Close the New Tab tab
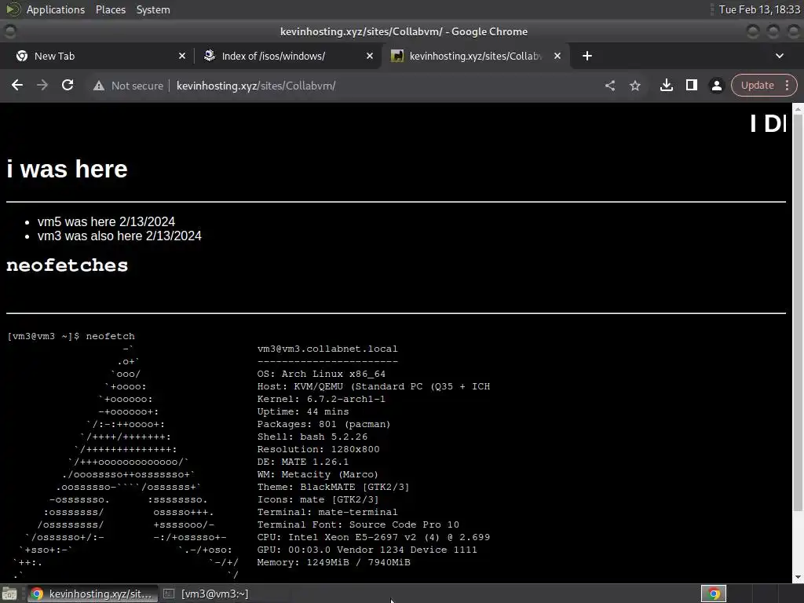Image resolution: width=804 pixels, height=603 pixels. 182,56
